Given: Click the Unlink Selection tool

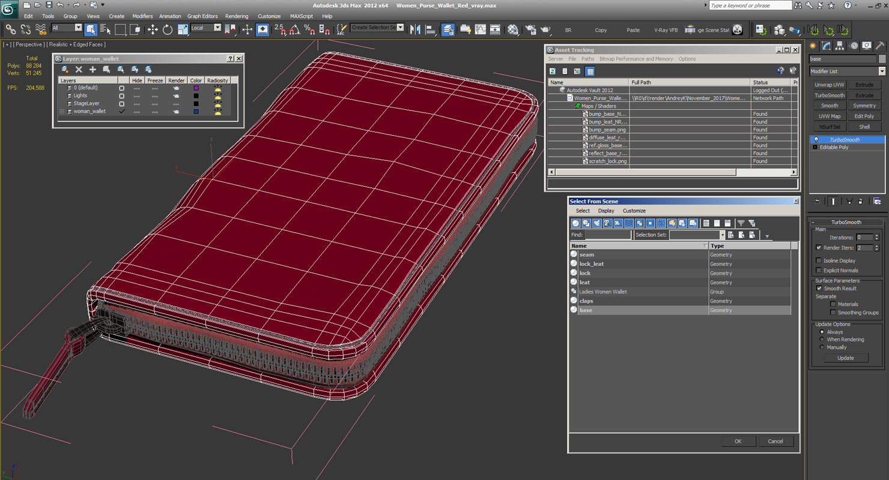Looking at the screenshot, I should (x=25, y=29).
